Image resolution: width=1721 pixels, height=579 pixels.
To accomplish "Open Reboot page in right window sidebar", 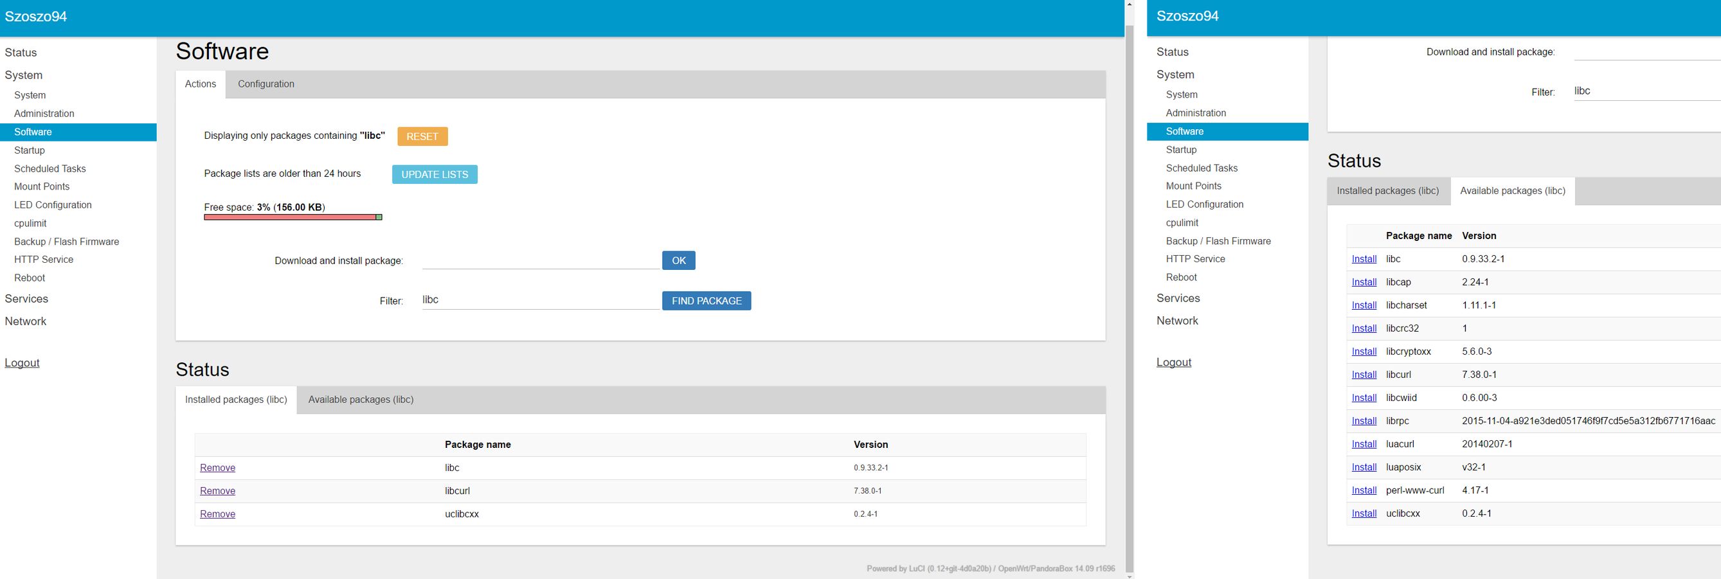I will (1182, 278).
